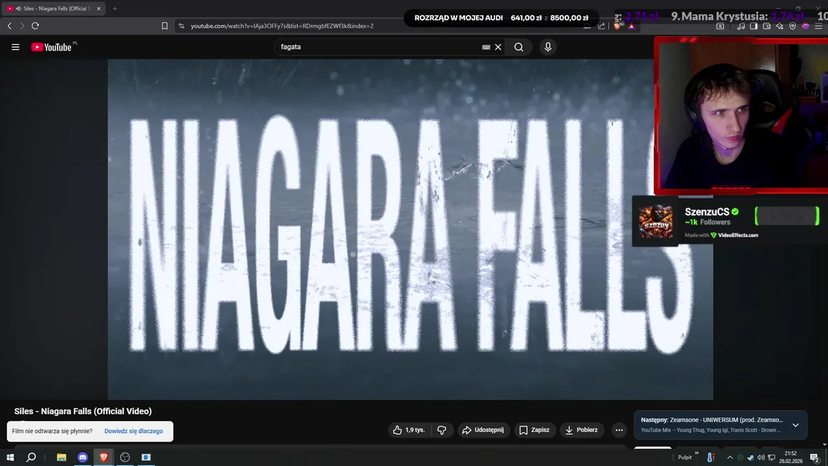
Task: Dislike the video with thumbs-down
Action: (x=442, y=430)
